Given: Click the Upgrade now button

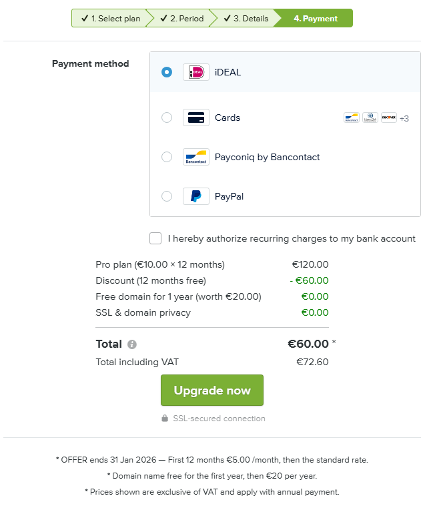Looking at the screenshot, I should [x=212, y=391].
